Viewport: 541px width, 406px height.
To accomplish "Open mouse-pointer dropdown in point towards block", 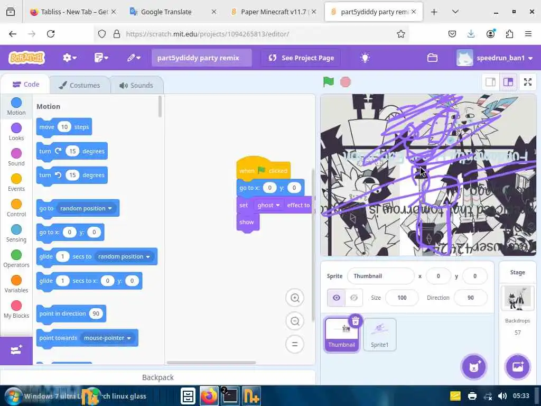I will point(107,338).
